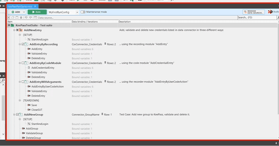Click the Undo arrow icon

click(x=26, y=17)
